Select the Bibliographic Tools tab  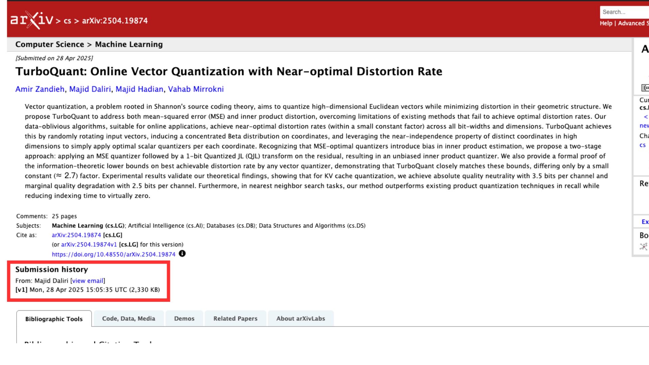point(54,319)
